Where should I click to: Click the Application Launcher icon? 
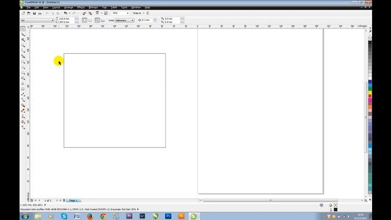(x=97, y=13)
